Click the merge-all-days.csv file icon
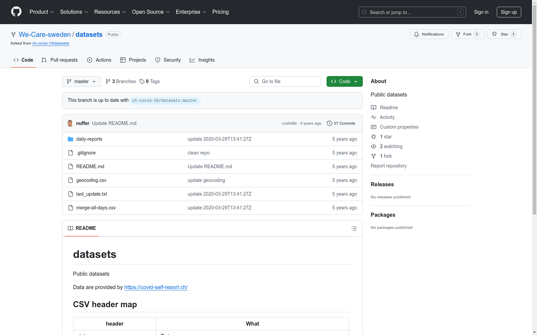Image resolution: width=537 pixels, height=335 pixels. [70, 208]
